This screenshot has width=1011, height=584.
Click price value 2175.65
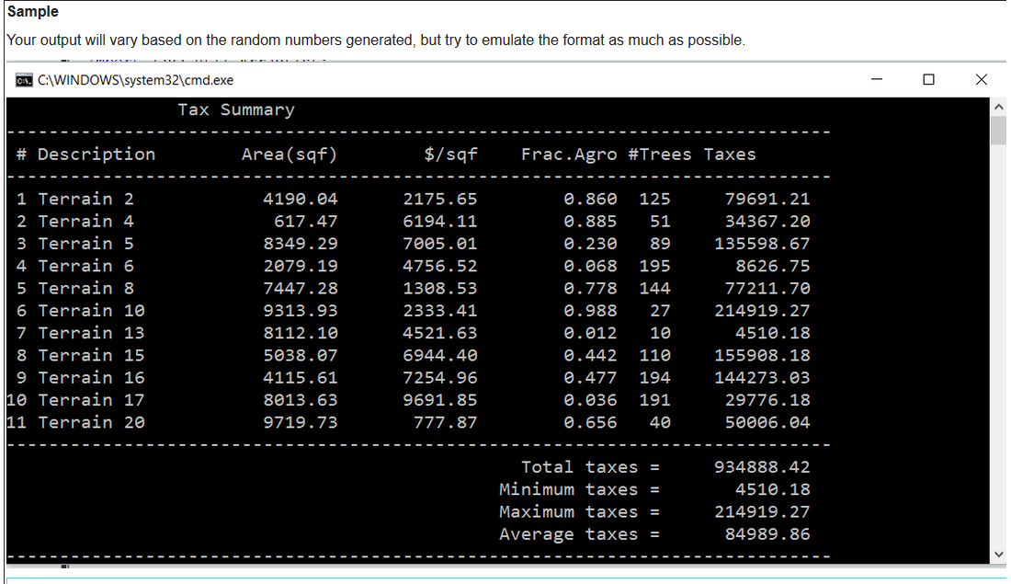[x=439, y=199]
